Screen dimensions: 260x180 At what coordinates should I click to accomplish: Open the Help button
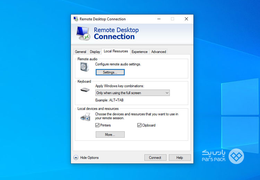coord(180,157)
